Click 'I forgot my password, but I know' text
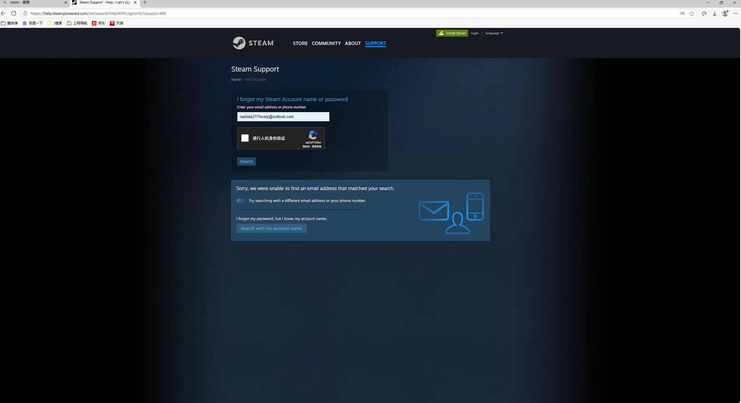 click(x=282, y=219)
